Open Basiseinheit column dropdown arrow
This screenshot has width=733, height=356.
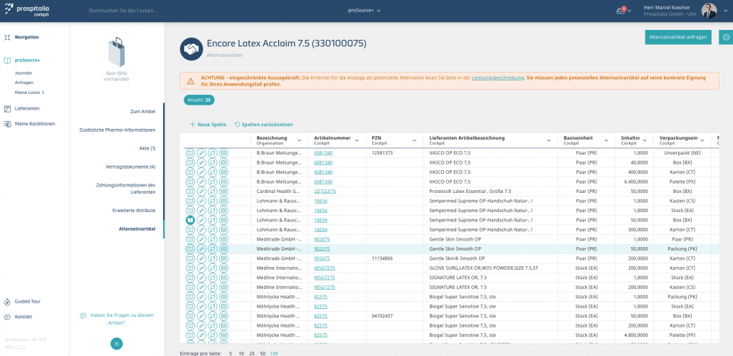(x=606, y=140)
